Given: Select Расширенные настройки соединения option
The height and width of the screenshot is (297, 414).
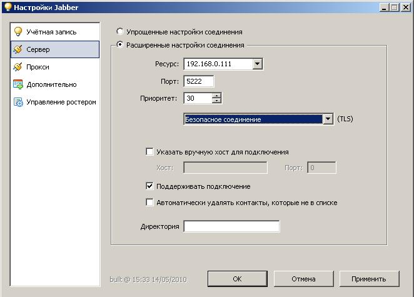Looking at the screenshot, I should click(120, 44).
